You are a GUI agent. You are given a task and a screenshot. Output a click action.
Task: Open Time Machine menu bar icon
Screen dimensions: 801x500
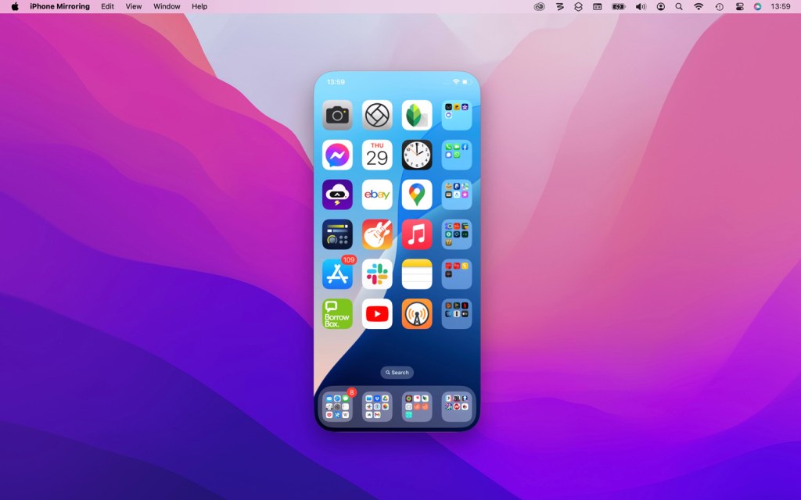(x=720, y=6)
